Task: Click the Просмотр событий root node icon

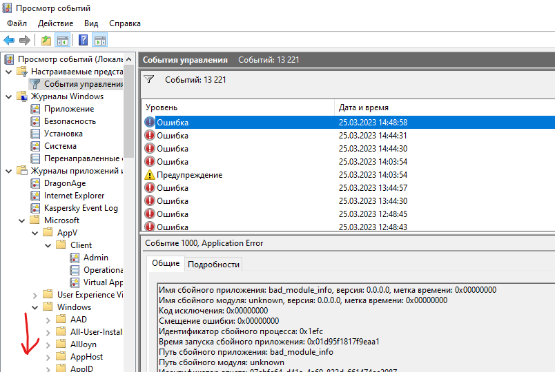Action: (9, 59)
